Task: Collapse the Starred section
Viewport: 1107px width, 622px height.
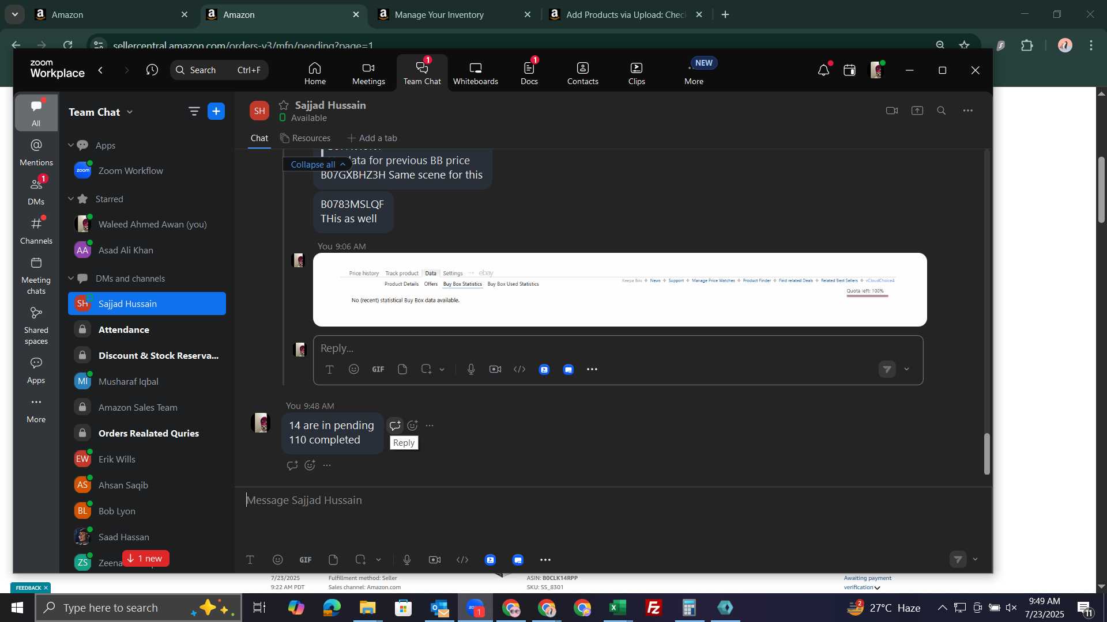Action: pyautogui.click(x=71, y=199)
